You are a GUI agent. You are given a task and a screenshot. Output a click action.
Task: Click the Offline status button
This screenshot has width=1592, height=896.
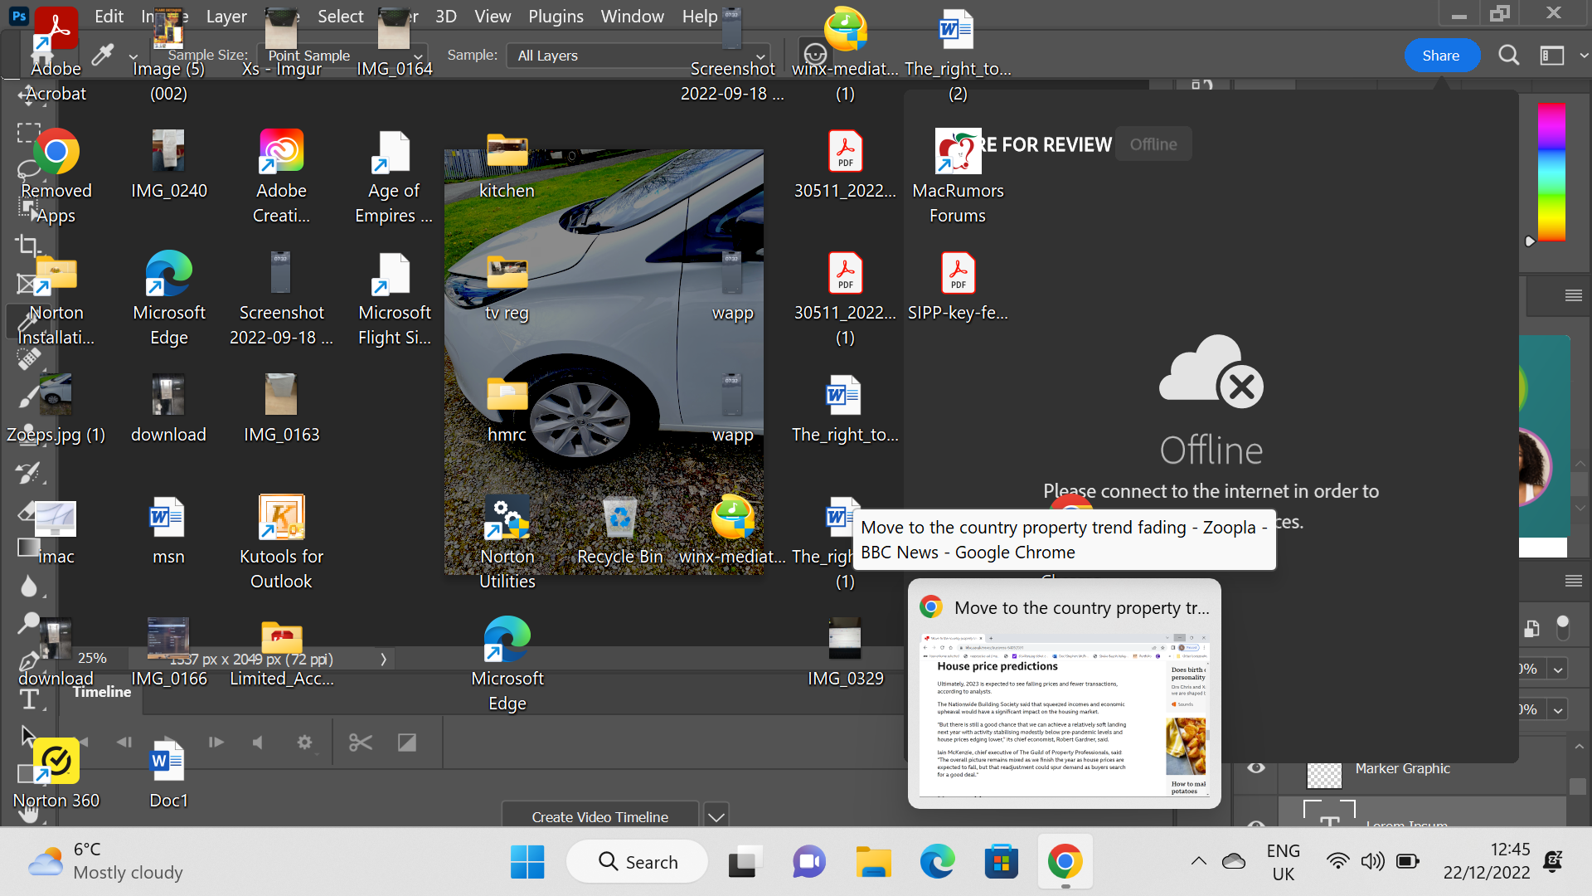click(1153, 144)
